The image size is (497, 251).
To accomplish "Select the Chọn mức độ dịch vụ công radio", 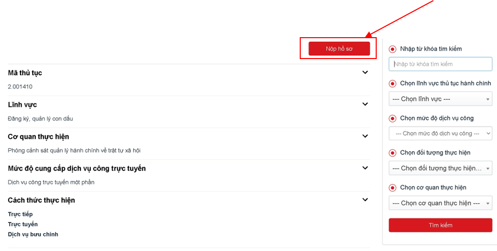I will point(393,118).
